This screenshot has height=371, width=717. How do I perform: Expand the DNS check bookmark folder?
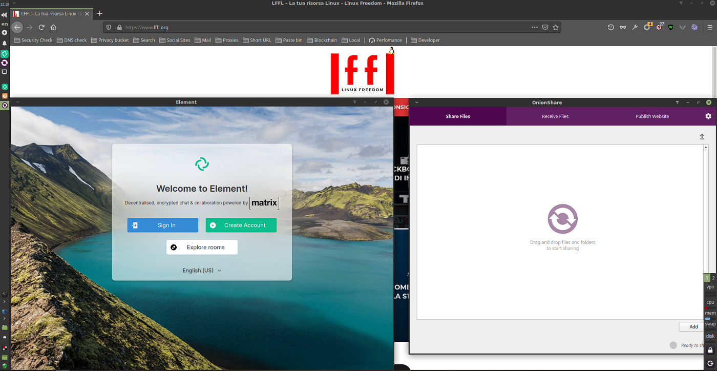pyautogui.click(x=72, y=40)
